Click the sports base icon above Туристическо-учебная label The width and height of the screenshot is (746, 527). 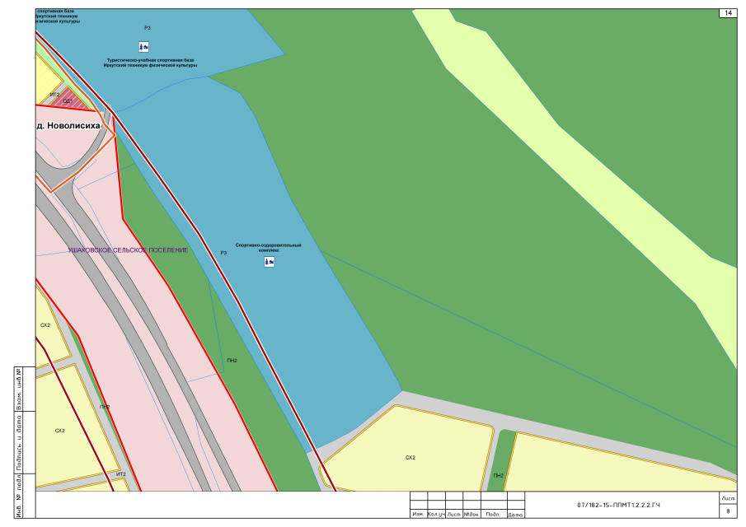[143, 48]
